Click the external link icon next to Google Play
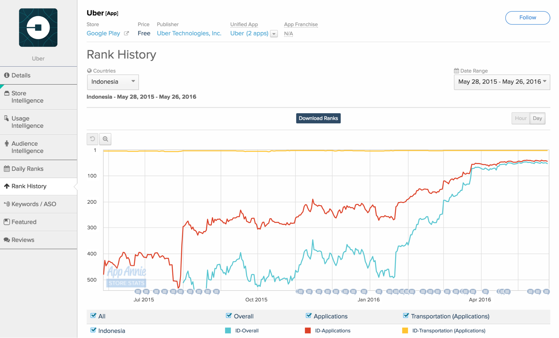Image resolution: width=559 pixels, height=338 pixels. tap(126, 33)
